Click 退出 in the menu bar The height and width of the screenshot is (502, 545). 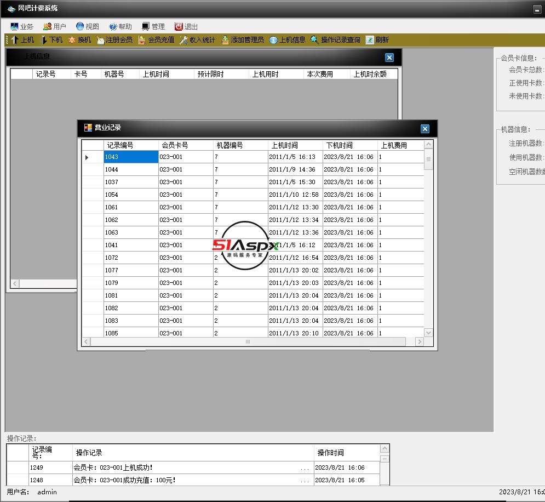(186, 26)
